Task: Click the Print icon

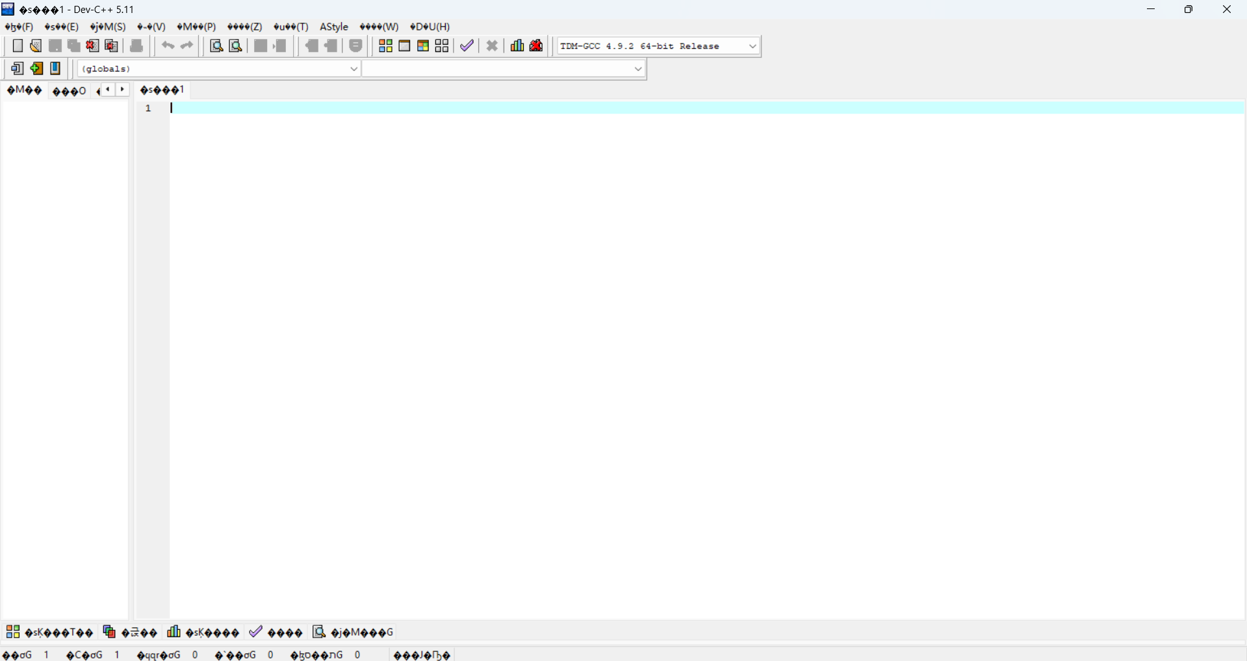Action: coord(136,45)
